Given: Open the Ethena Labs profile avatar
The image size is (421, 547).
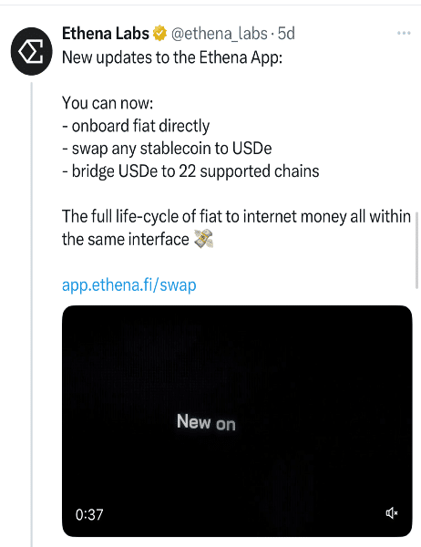Looking at the screenshot, I should 31,51.
